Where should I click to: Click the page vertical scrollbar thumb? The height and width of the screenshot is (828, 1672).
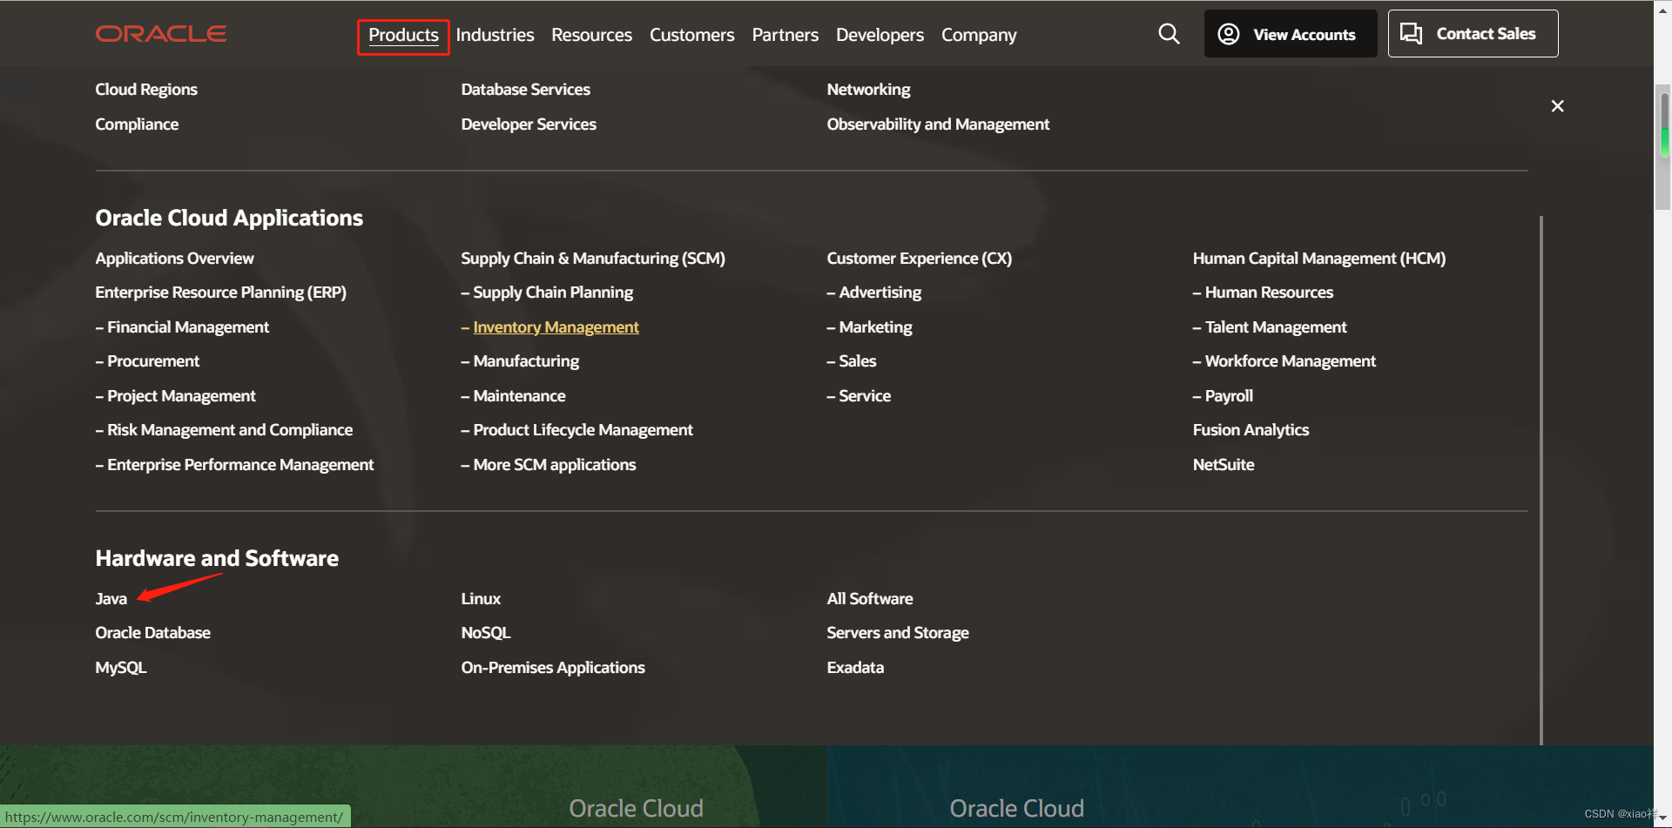(1662, 146)
